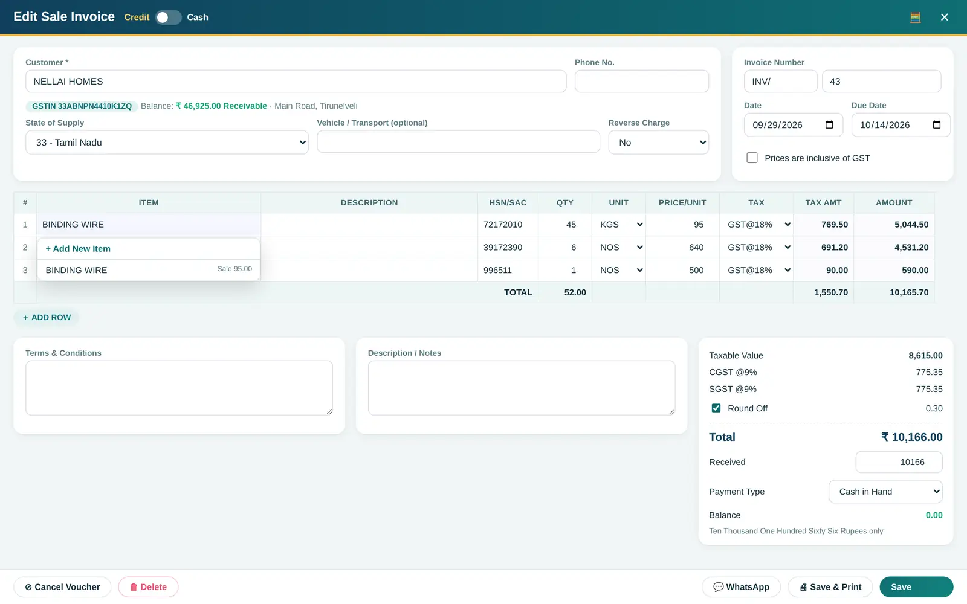This screenshot has width=967, height=604.
Task: Save the invoice
Action: tap(916, 587)
